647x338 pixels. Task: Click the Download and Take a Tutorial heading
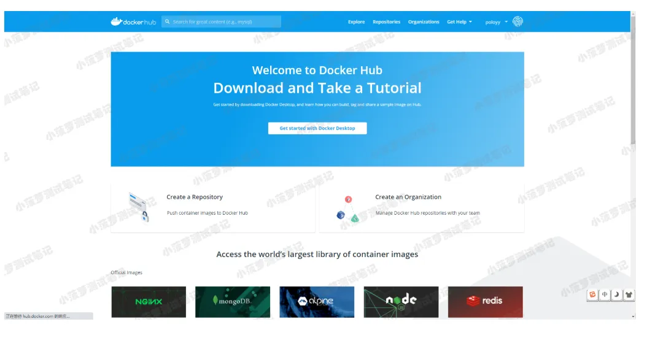317,88
